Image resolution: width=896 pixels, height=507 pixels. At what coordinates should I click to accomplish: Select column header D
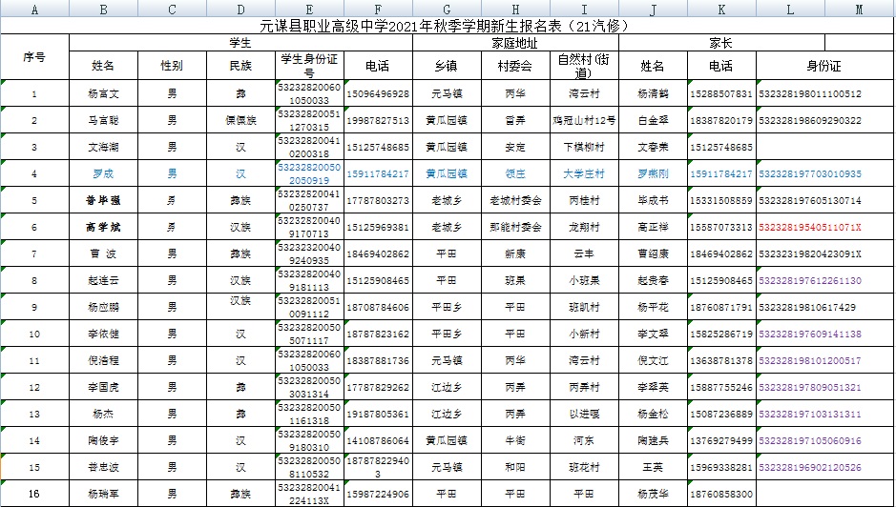pyautogui.click(x=240, y=10)
